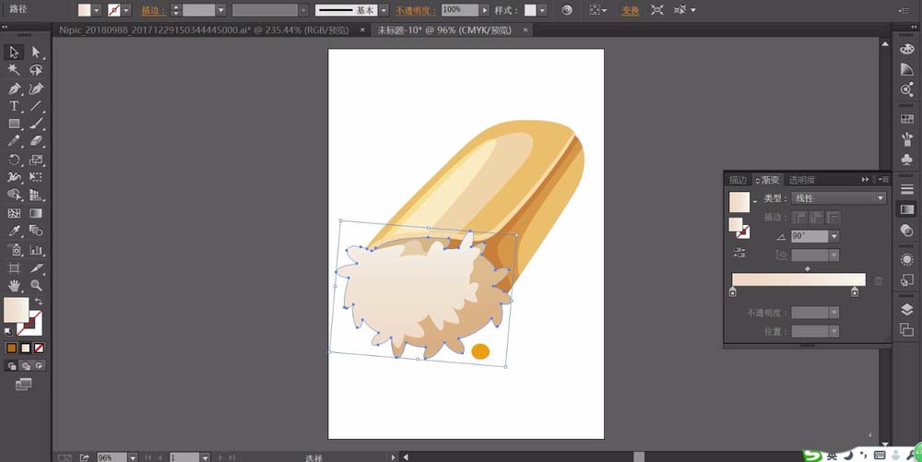This screenshot has height=462, width=922.
Task: Click left gradient color stop
Action: (733, 292)
